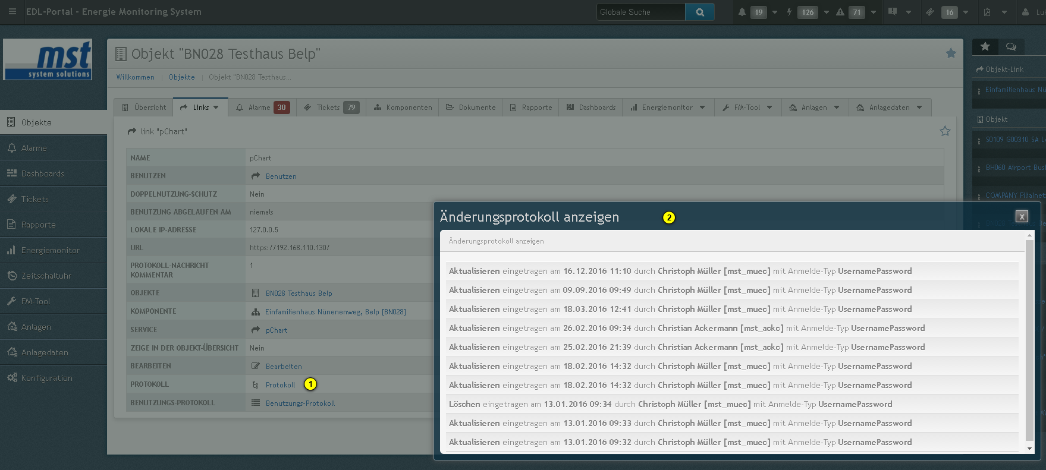
Task: Click the Benutzungs-Protokoll link
Action: (300, 403)
